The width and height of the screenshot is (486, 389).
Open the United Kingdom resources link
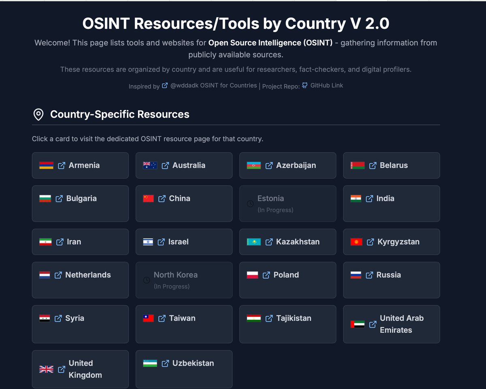point(80,369)
